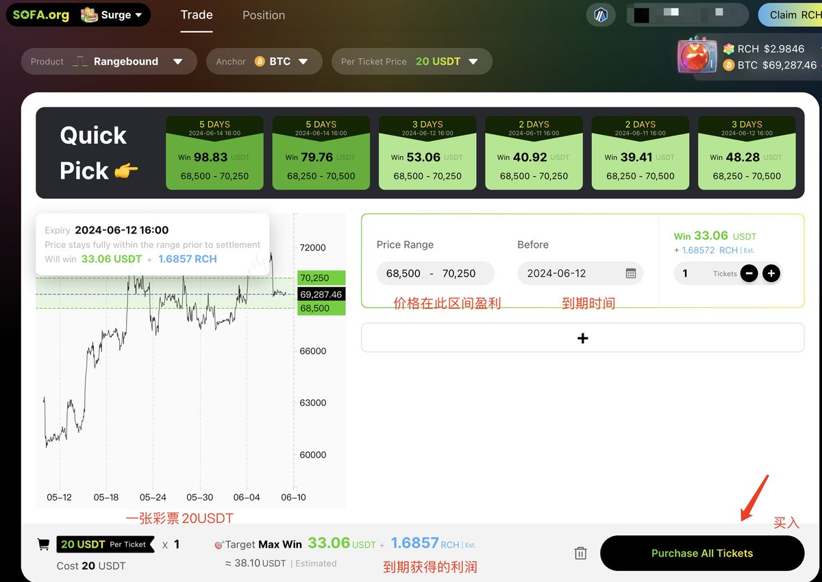Click the 05-24 chart date label

[x=153, y=497]
